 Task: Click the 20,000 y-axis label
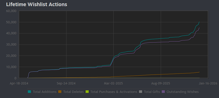pos(11,56)
